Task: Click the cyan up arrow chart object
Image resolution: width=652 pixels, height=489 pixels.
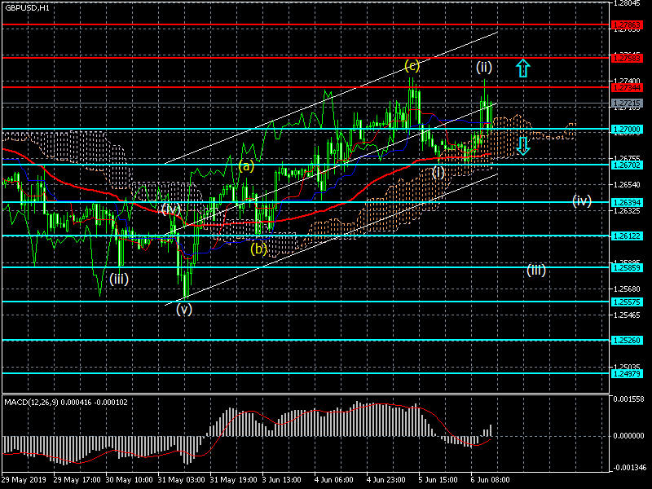Action: pos(523,68)
